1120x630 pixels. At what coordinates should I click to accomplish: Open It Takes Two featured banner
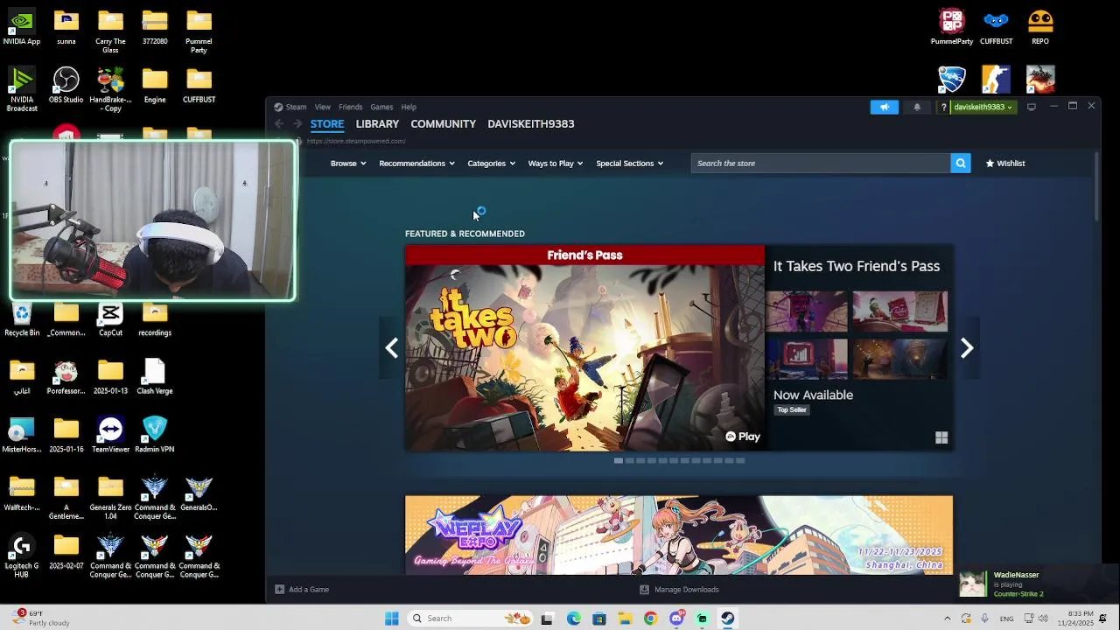(x=584, y=348)
